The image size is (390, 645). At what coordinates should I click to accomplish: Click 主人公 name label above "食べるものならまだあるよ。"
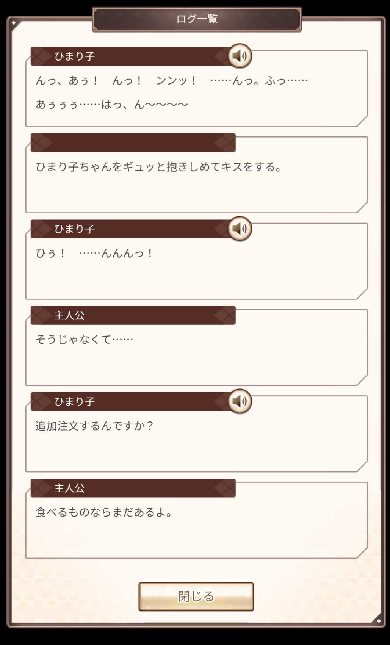[69, 488]
